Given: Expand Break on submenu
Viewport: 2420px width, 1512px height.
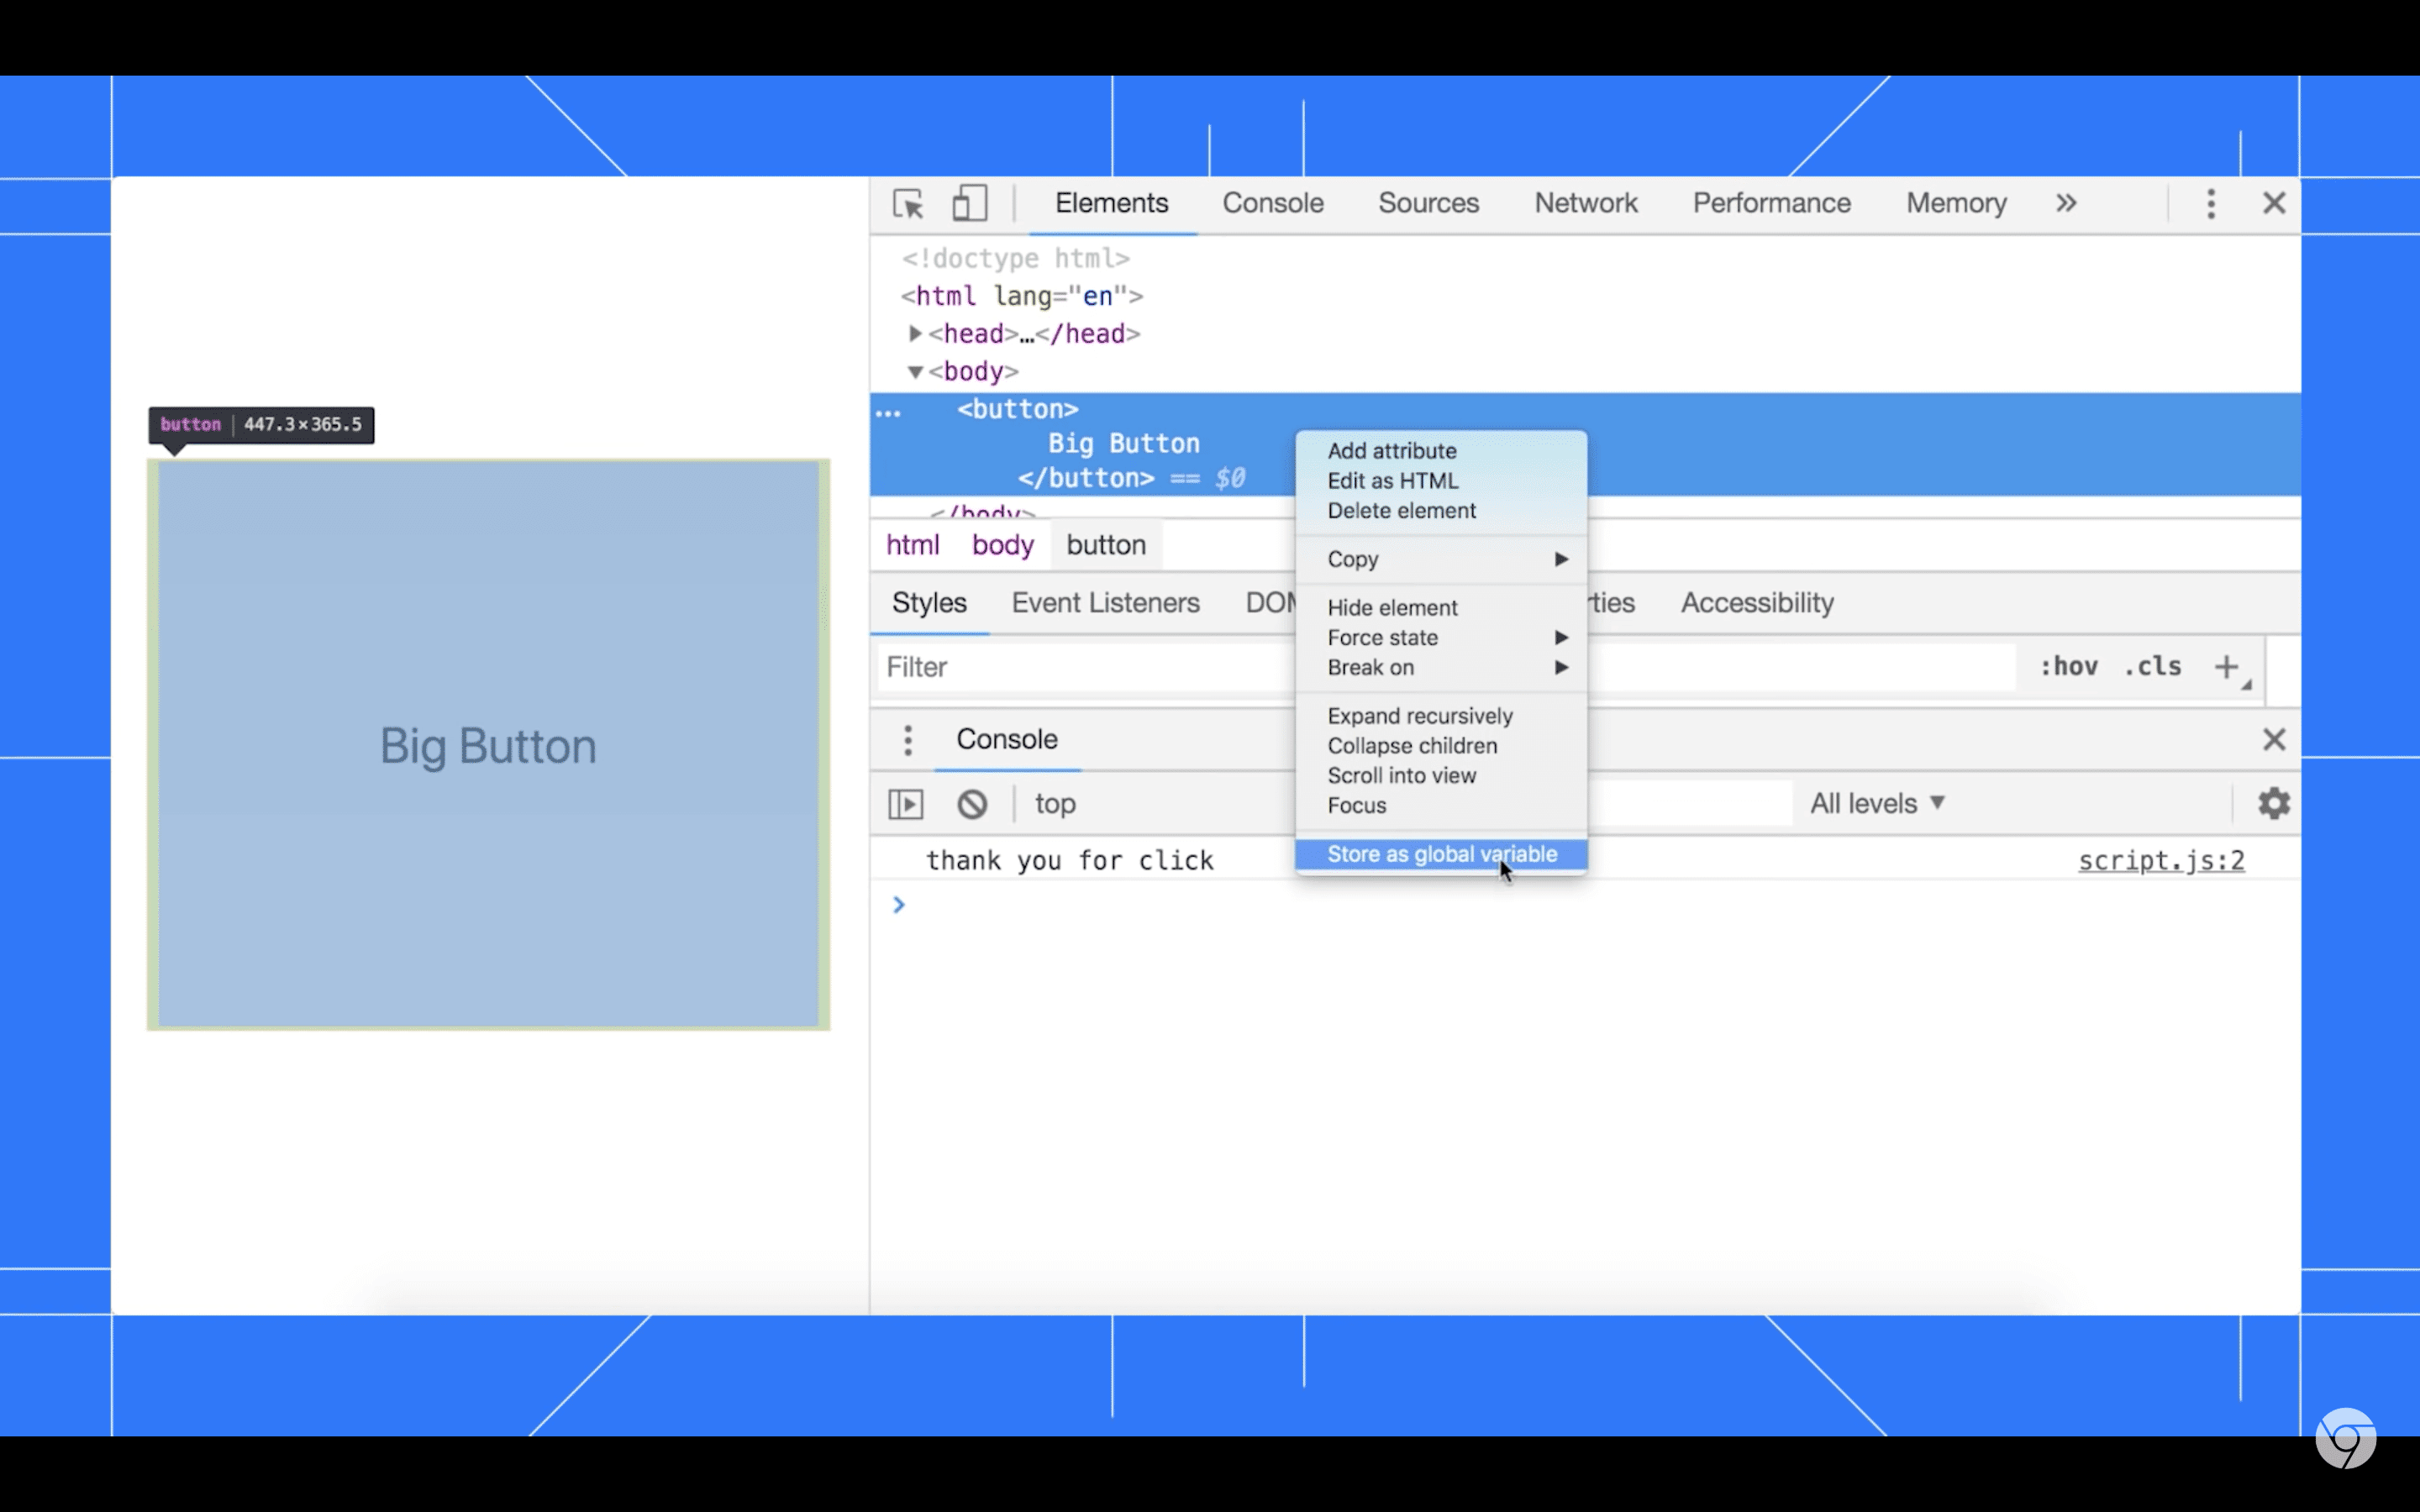Looking at the screenshot, I should coord(1560,667).
